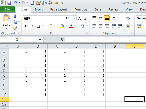146x109 pixels.
Task: Click the phonetic guide abc icon
Action: click(83, 26)
